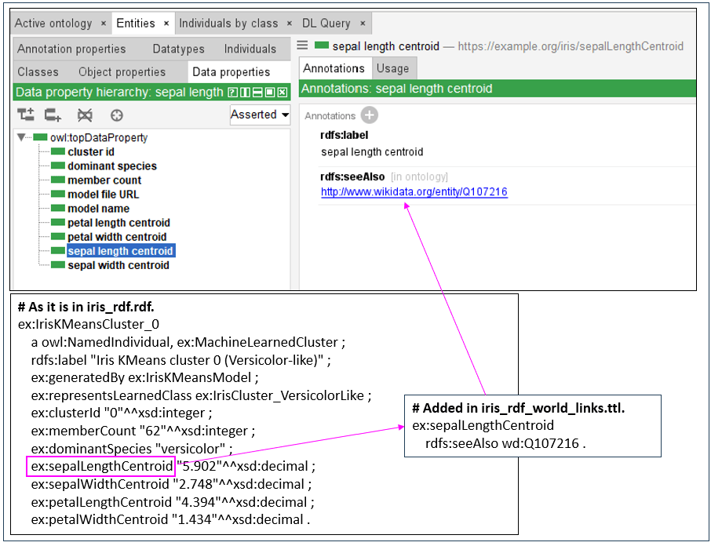Image resolution: width=711 pixels, height=546 pixels.
Task: Select the Object properties tab
Action: 122,72
